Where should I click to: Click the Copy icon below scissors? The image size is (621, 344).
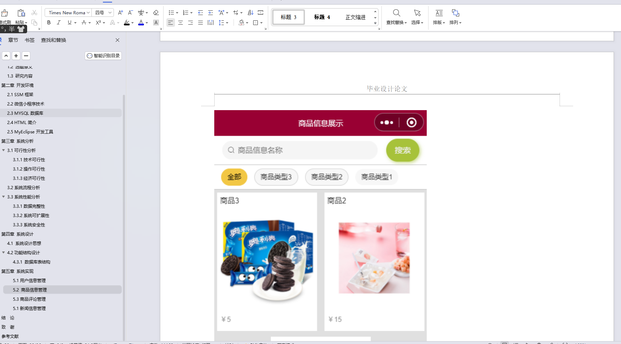[x=34, y=23]
